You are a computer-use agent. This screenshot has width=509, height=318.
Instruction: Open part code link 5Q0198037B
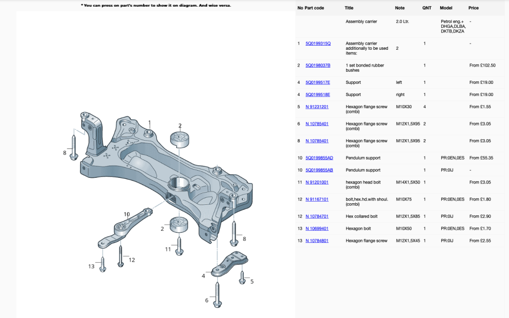pyautogui.click(x=318, y=65)
